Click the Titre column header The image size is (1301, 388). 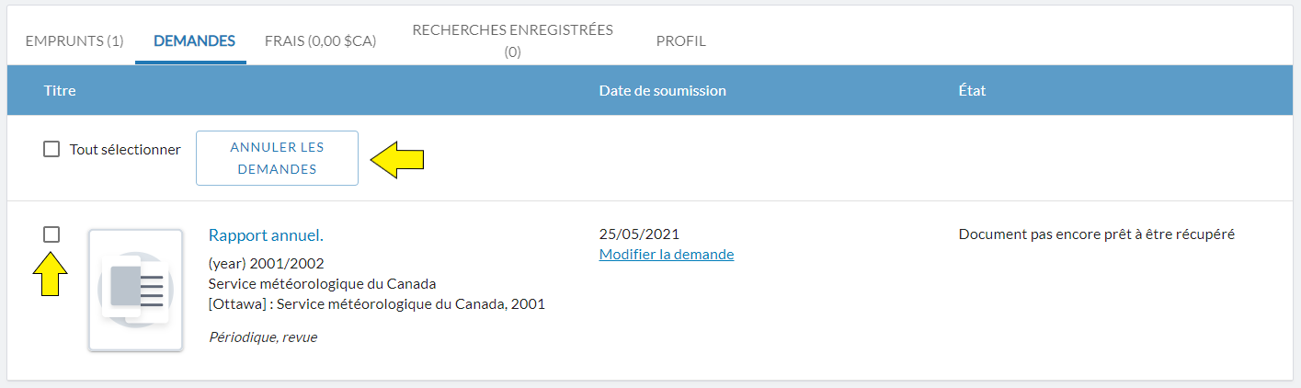[x=60, y=90]
